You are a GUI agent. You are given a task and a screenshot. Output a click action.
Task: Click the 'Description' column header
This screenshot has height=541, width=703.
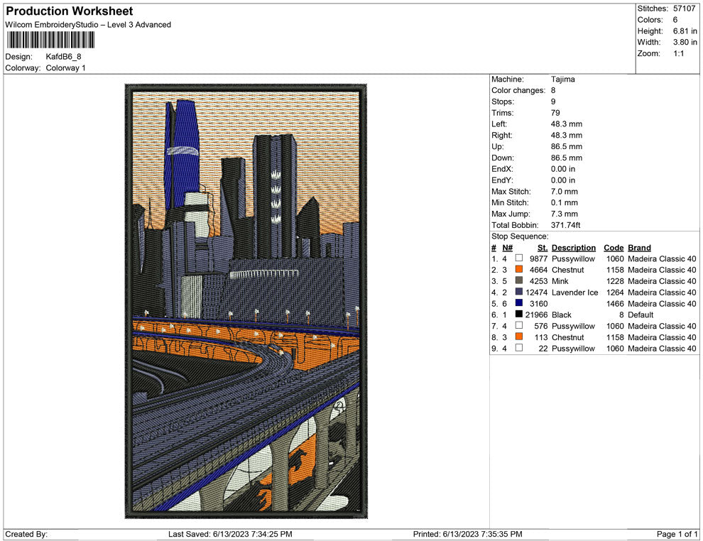(574, 248)
